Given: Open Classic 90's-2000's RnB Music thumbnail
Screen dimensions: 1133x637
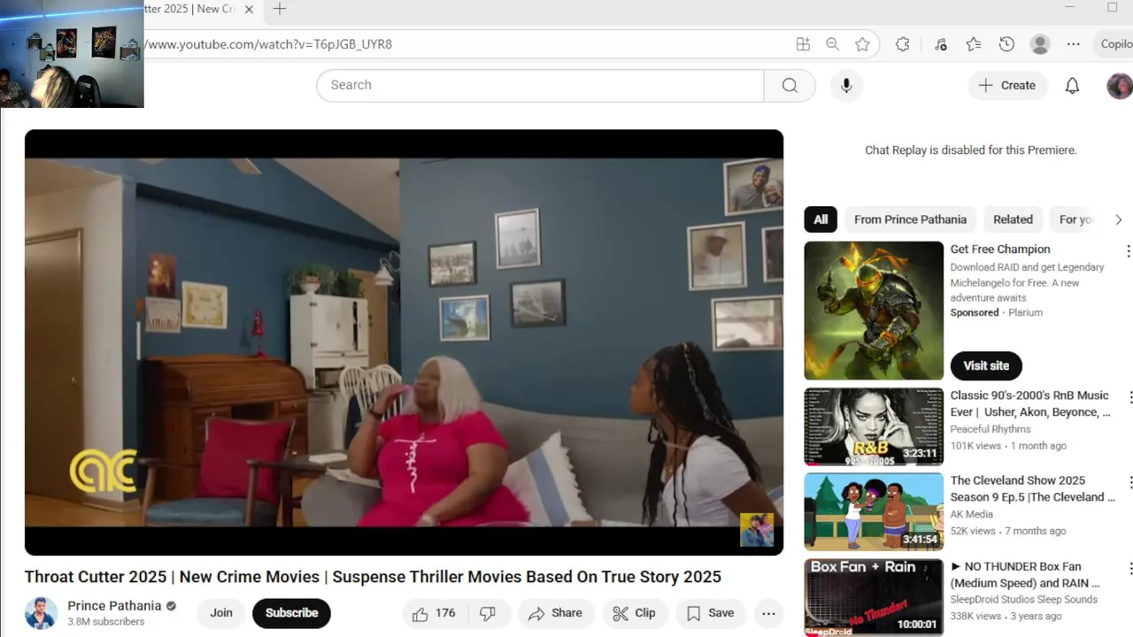Looking at the screenshot, I should coord(874,426).
